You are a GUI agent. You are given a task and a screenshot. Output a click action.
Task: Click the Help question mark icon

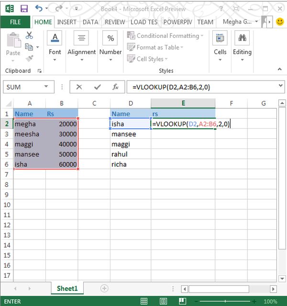221,9
